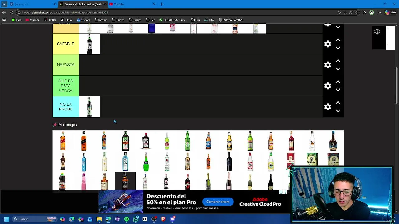Click the NEFASTA tier label
399x224 pixels.
pos(65,65)
